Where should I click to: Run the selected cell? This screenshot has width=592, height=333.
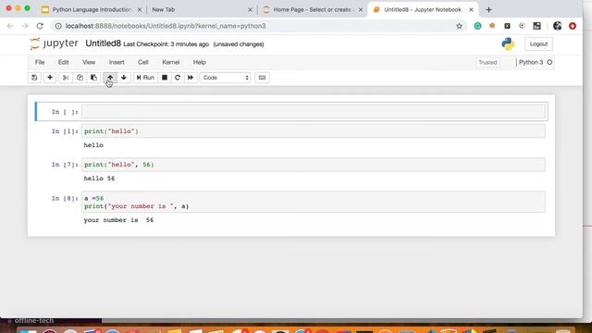pyautogui.click(x=145, y=78)
